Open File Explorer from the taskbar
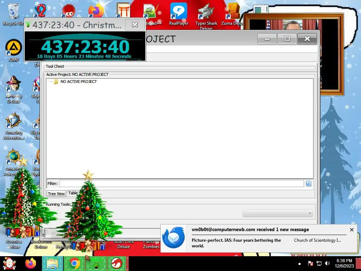Viewport: 361px width, 271px height. click(x=53, y=264)
